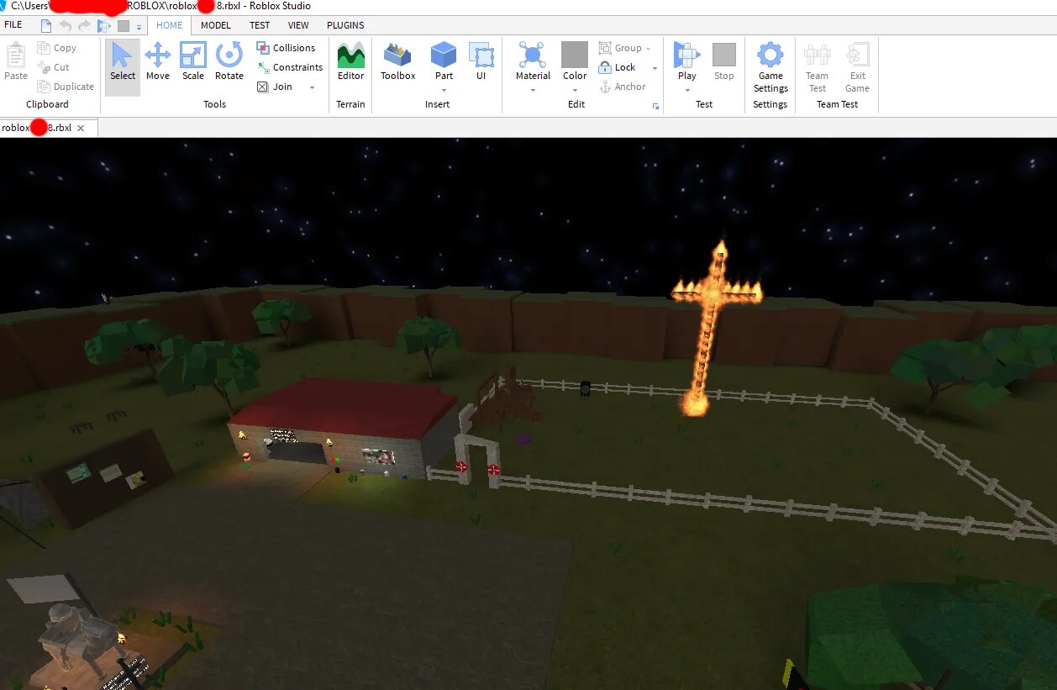Open the FILE menu
Image resolution: width=1057 pixels, height=690 pixels.
[x=13, y=25]
